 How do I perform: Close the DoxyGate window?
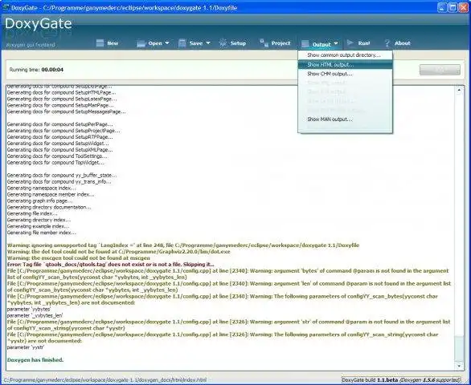464,7
